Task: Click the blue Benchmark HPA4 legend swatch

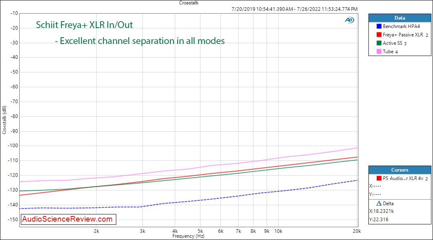Action: (x=379, y=26)
